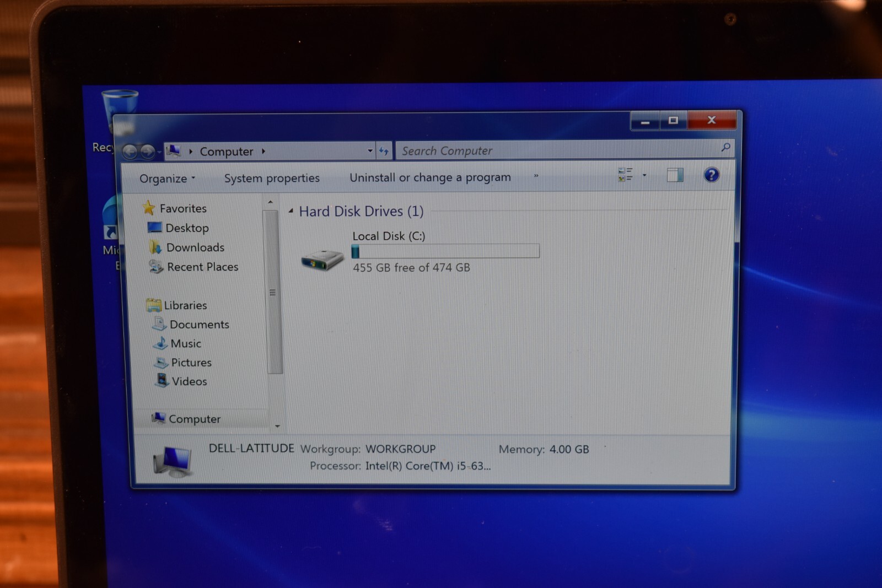Click the DELL-LATITUDE computer name
Image resolution: width=882 pixels, height=588 pixels.
click(x=251, y=448)
